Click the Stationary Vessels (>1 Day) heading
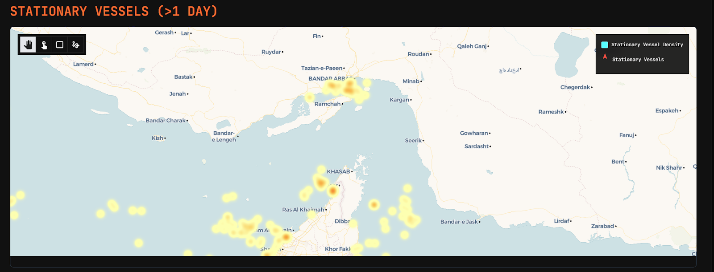Image resolution: width=714 pixels, height=272 pixels. pyautogui.click(x=114, y=11)
